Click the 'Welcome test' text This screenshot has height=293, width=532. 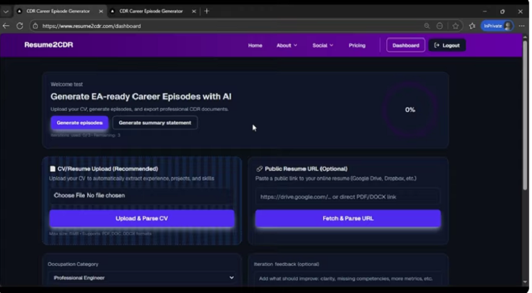coord(66,84)
